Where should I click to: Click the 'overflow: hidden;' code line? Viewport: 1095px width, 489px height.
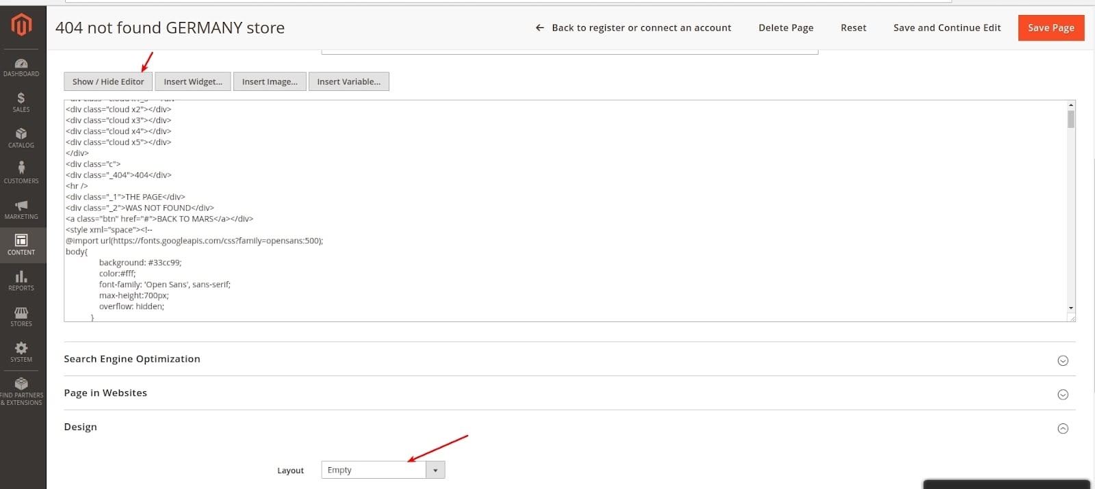pyautogui.click(x=131, y=306)
